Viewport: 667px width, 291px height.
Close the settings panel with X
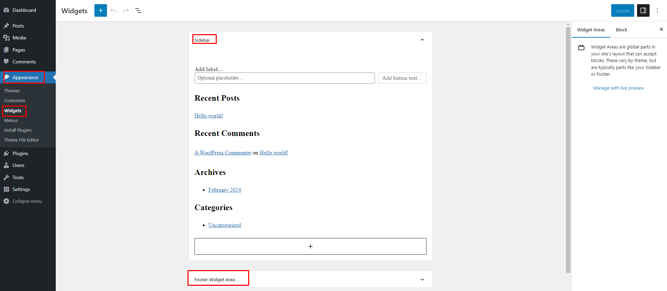pos(661,30)
